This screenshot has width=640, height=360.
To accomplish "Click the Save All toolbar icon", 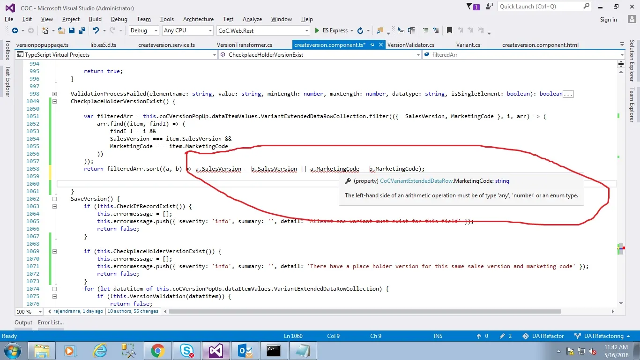I will pyautogui.click(x=82, y=30).
